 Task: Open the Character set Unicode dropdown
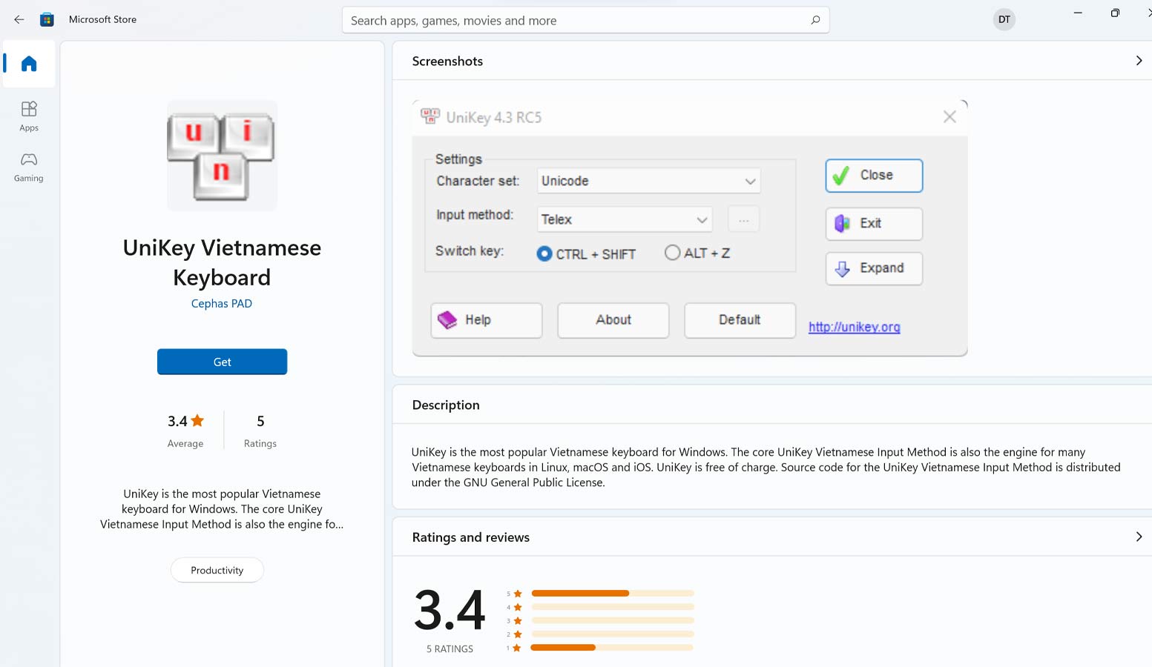tap(648, 181)
